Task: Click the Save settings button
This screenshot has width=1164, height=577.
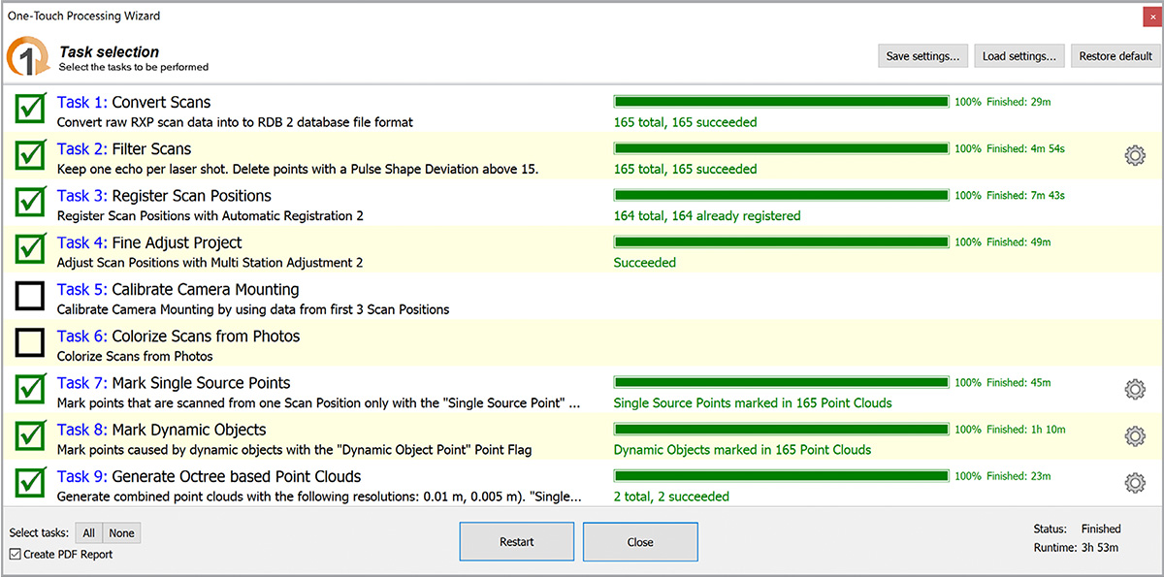Action: click(922, 56)
